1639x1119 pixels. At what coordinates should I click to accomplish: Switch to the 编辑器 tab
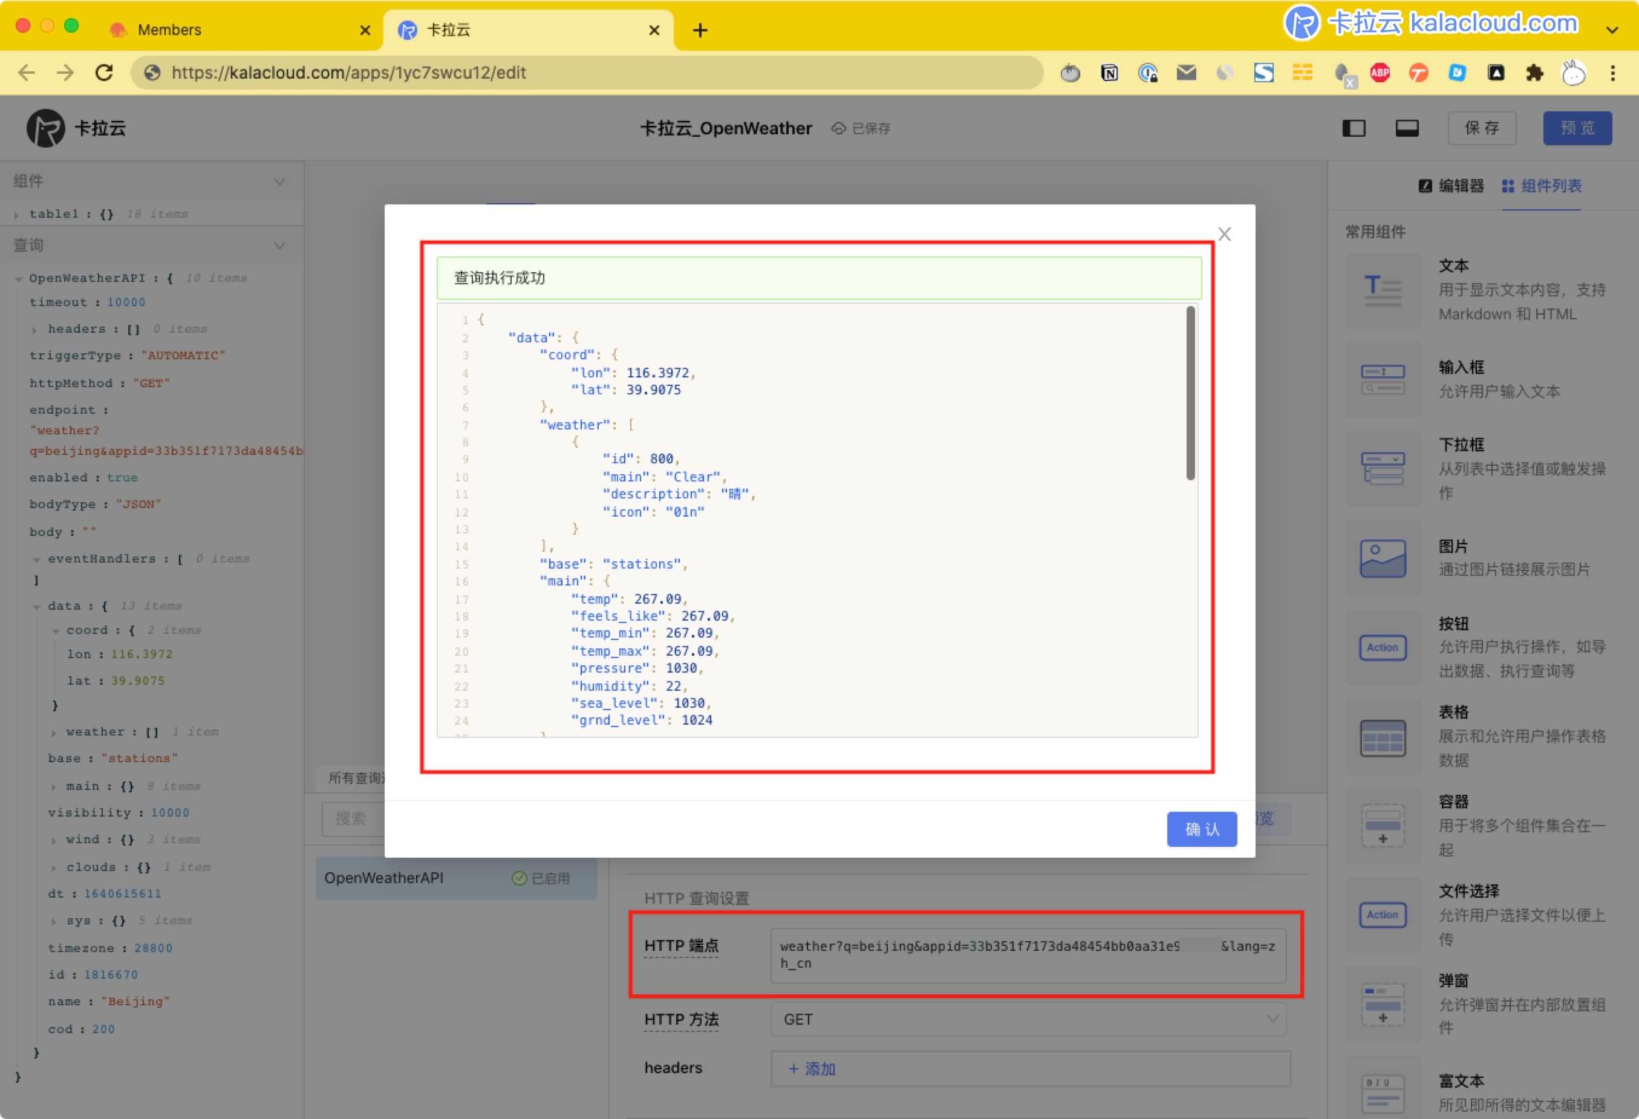pyautogui.click(x=1451, y=186)
